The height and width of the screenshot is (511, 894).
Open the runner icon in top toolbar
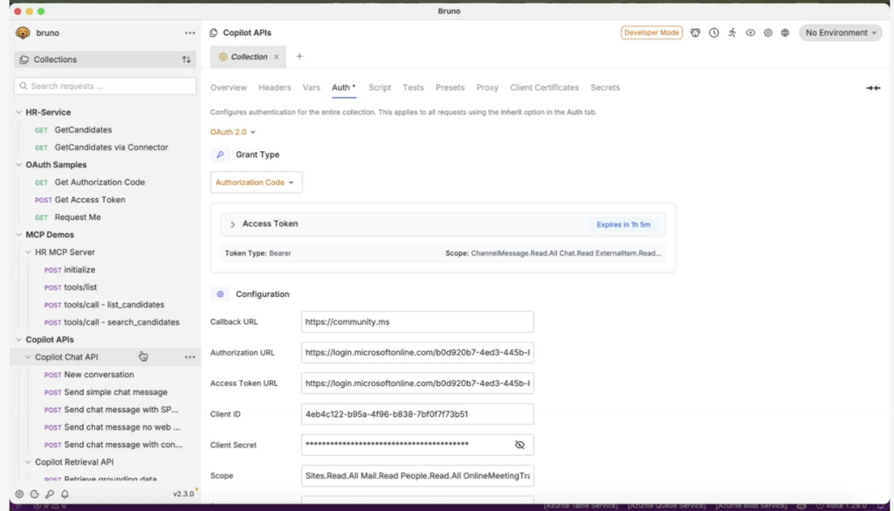click(x=732, y=33)
